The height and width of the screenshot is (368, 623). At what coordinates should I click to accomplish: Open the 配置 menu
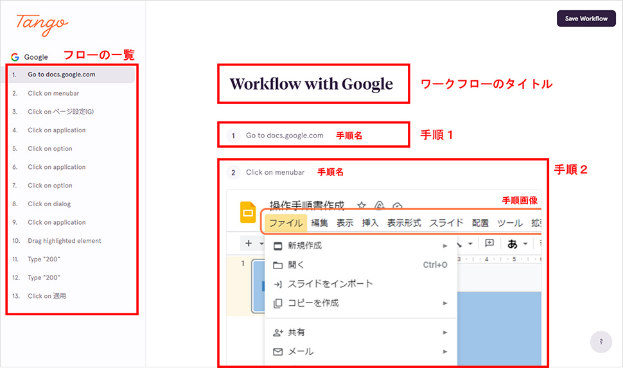coord(480,223)
